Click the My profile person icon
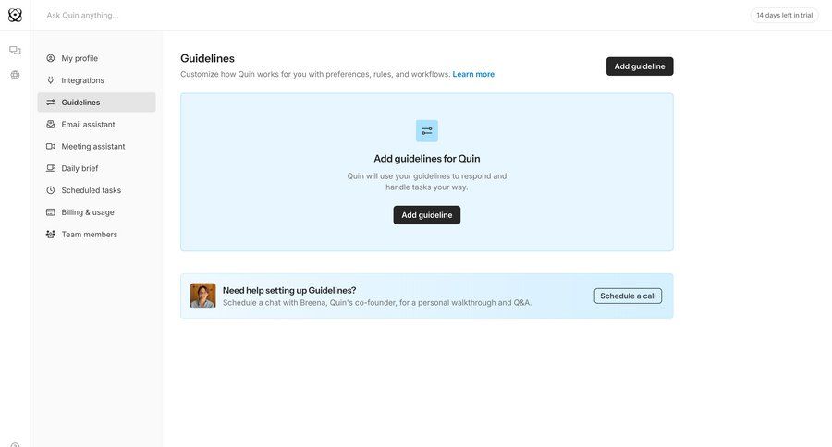Image resolution: width=832 pixels, height=447 pixels. pyautogui.click(x=51, y=58)
